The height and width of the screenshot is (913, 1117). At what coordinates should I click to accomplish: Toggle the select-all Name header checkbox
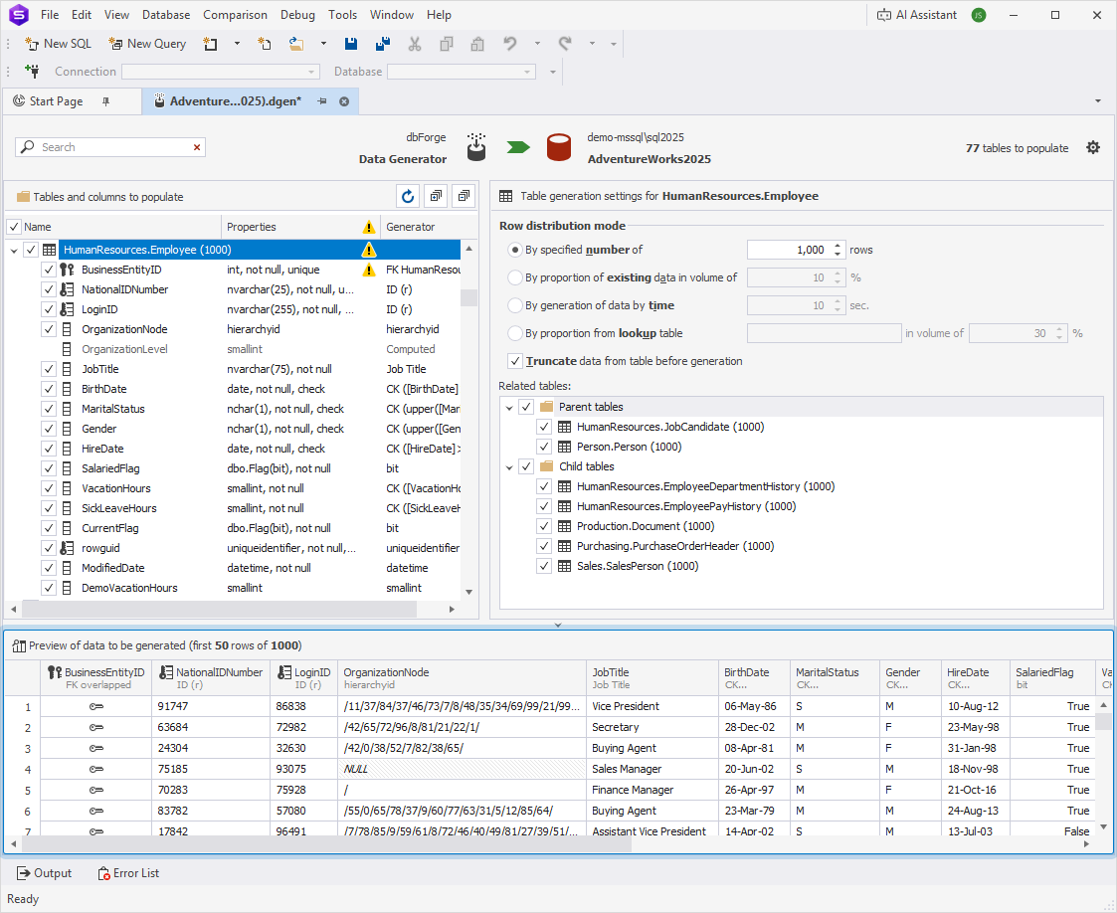pyautogui.click(x=14, y=227)
